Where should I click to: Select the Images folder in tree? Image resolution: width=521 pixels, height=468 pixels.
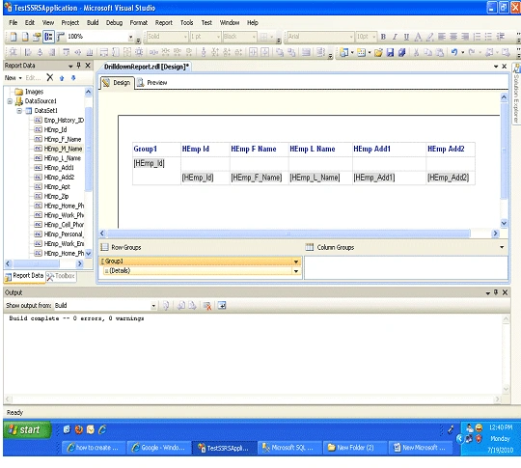(x=29, y=92)
